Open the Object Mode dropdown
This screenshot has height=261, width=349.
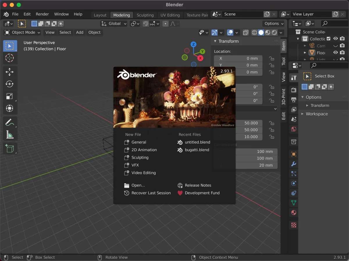pos(22,33)
